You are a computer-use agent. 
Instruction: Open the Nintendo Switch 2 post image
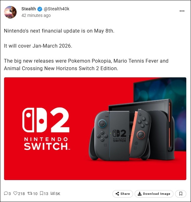(95, 129)
